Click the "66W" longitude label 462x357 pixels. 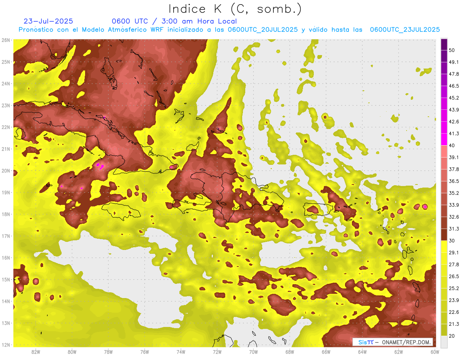(326, 352)
